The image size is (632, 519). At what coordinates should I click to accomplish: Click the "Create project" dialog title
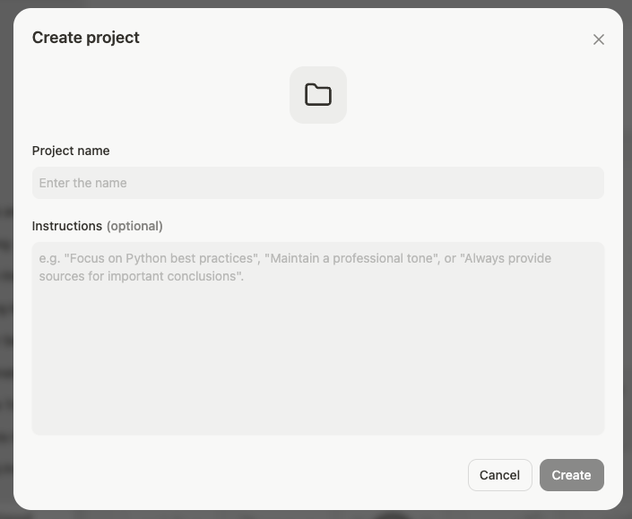86,38
